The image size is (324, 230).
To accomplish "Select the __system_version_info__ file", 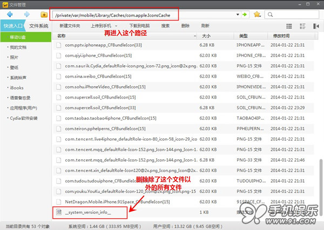I will pos(184,212).
